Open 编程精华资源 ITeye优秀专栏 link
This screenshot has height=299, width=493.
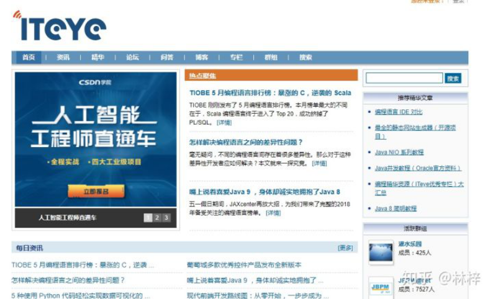[419, 189]
